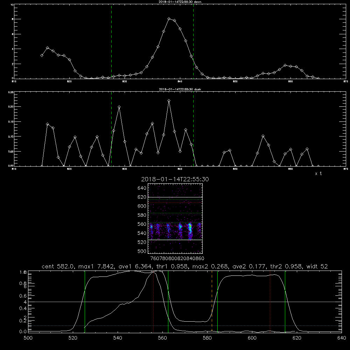350x350 pixels.
Task: Click the first leftmost diamond marker of the dawn curve
Action: point(42,55)
